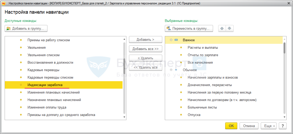Click the 1C application logo icon
This screenshot has height=134, width=293.
(4, 3)
